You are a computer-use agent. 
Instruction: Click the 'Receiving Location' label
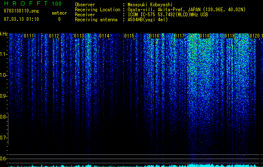[97, 10]
